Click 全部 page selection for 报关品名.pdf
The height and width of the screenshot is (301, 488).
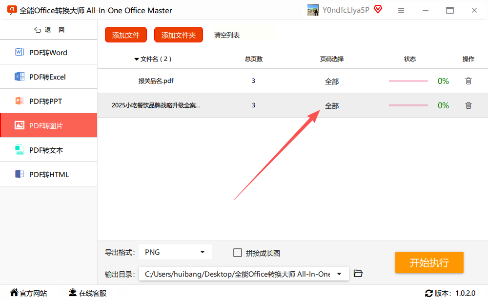[332, 81]
